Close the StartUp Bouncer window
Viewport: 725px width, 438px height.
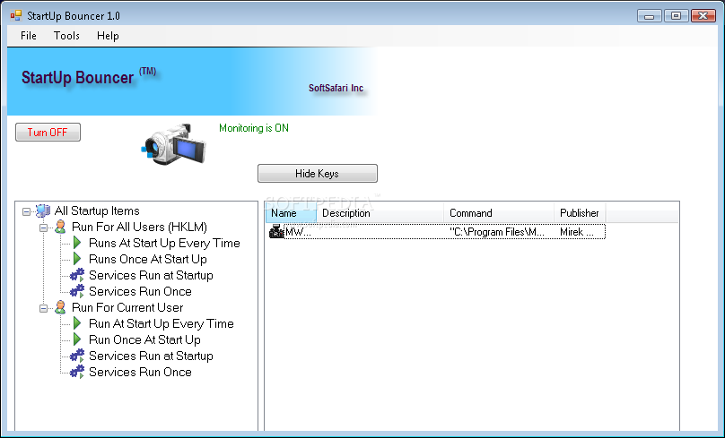click(703, 16)
